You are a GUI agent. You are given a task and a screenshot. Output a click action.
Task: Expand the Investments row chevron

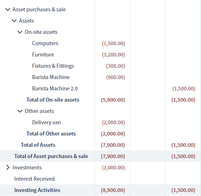pos(8,167)
